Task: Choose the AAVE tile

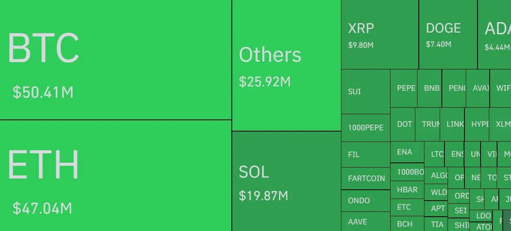Action: click(x=366, y=221)
